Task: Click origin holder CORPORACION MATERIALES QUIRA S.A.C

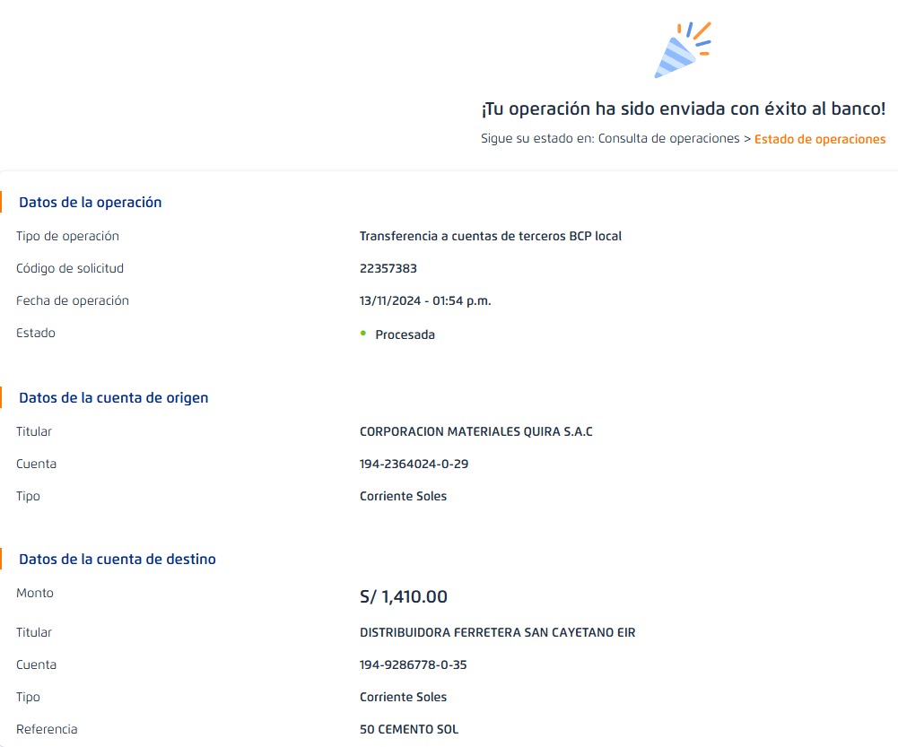Action: (x=475, y=432)
